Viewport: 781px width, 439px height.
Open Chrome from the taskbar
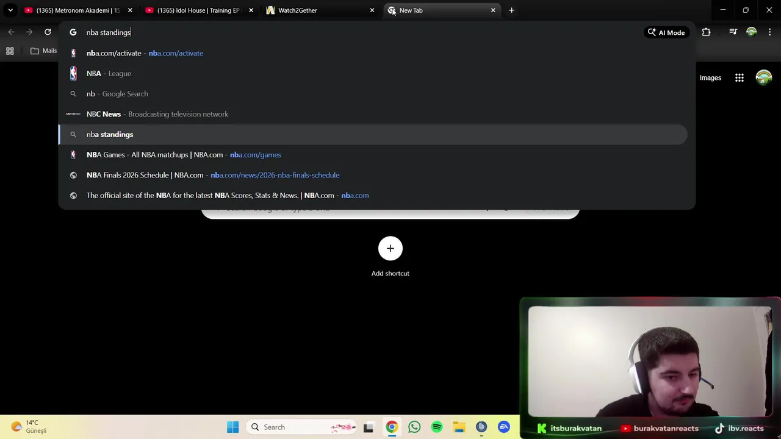(x=392, y=427)
